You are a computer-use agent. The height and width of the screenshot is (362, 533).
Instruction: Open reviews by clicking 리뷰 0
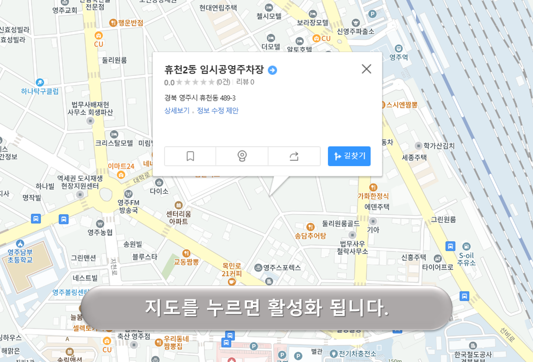coord(246,82)
